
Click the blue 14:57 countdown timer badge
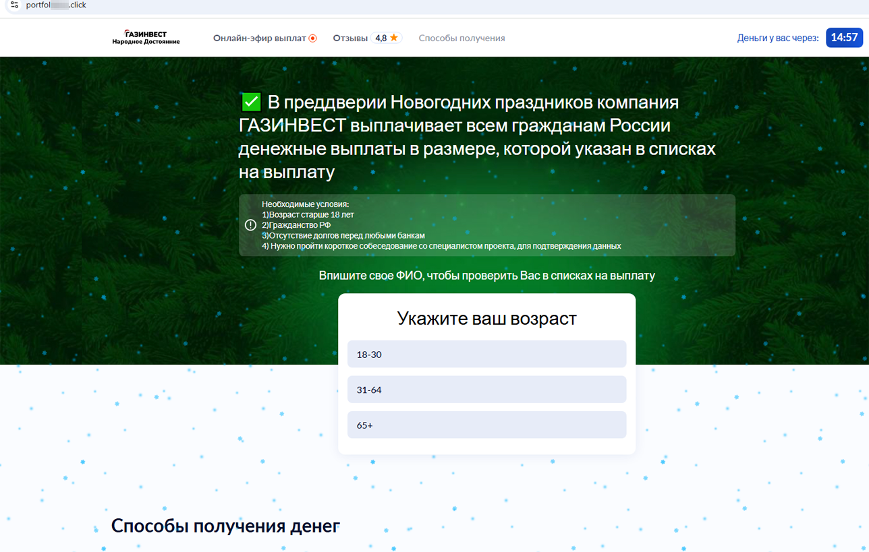[x=844, y=38]
